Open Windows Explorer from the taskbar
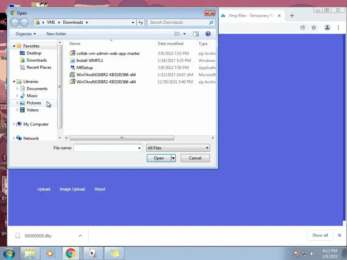 point(30,253)
